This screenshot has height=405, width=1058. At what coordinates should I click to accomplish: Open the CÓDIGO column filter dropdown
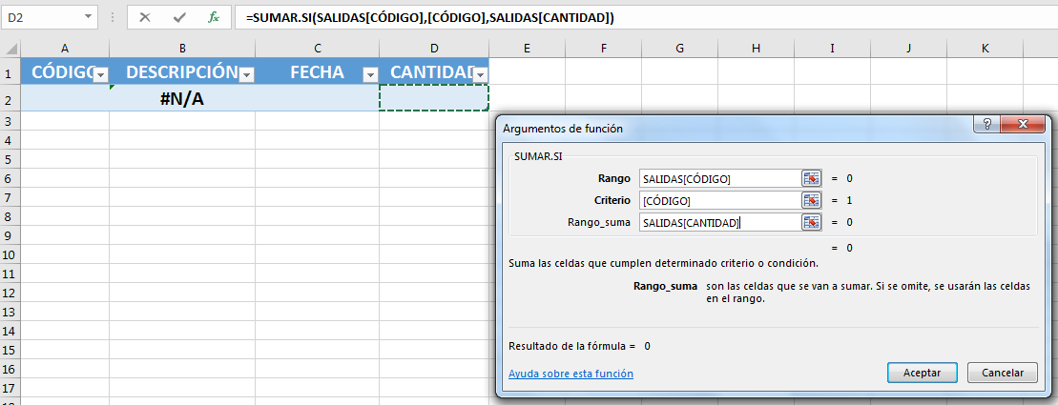point(100,74)
